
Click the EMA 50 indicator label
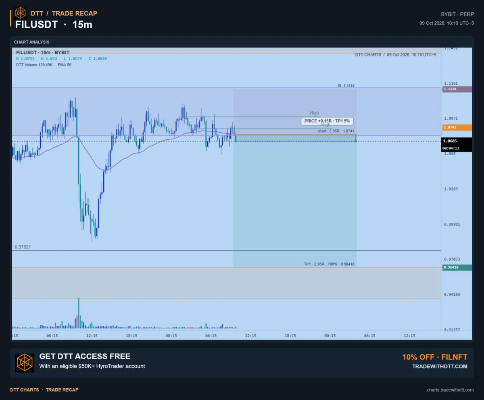pos(65,64)
